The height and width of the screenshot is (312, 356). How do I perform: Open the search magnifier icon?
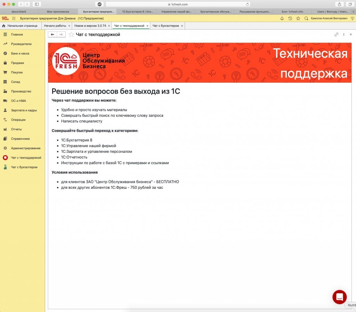click(x=306, y=18)
